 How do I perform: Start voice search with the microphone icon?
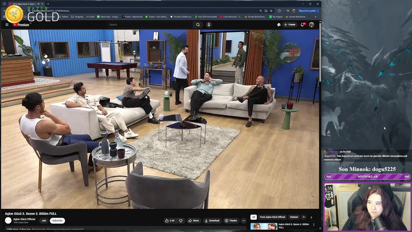click(209, 24)
